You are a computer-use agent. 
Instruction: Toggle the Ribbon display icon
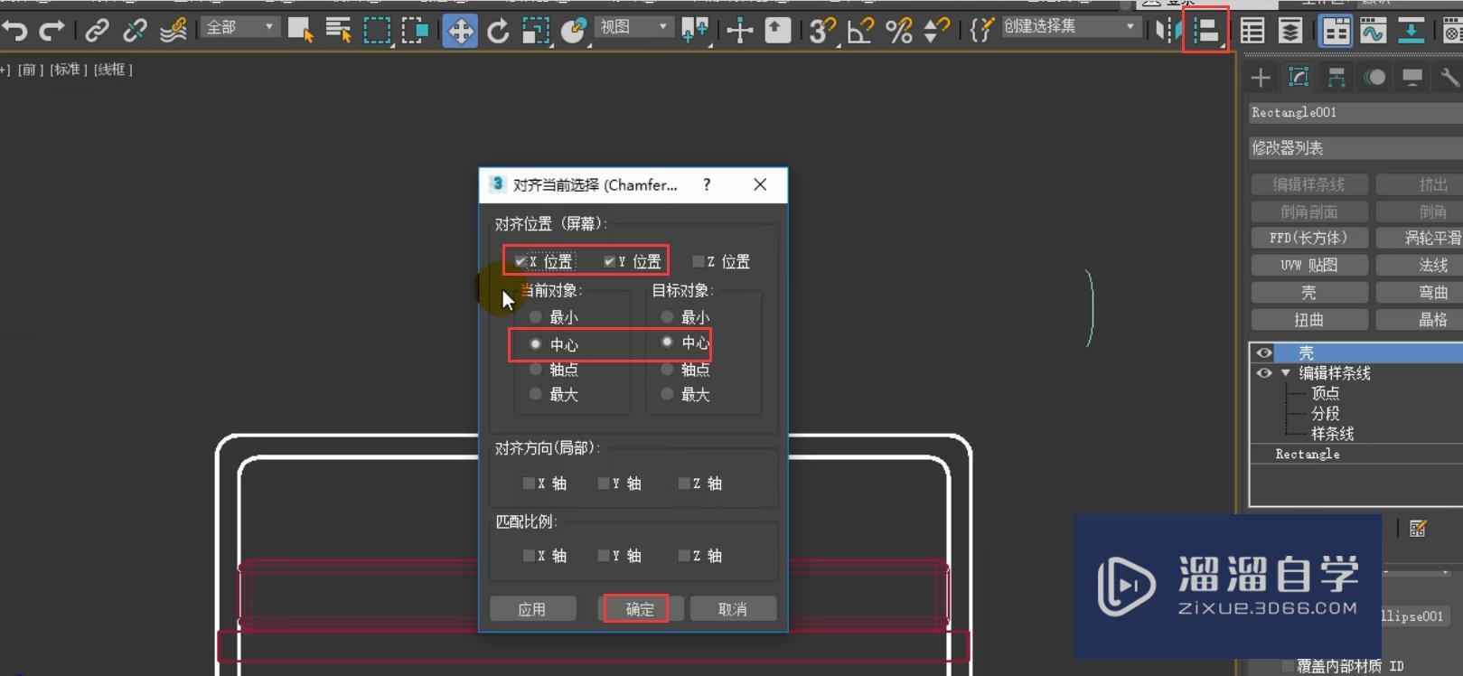[x=1336, y=31]
